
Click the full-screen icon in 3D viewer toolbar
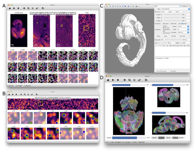click(133, 6)
